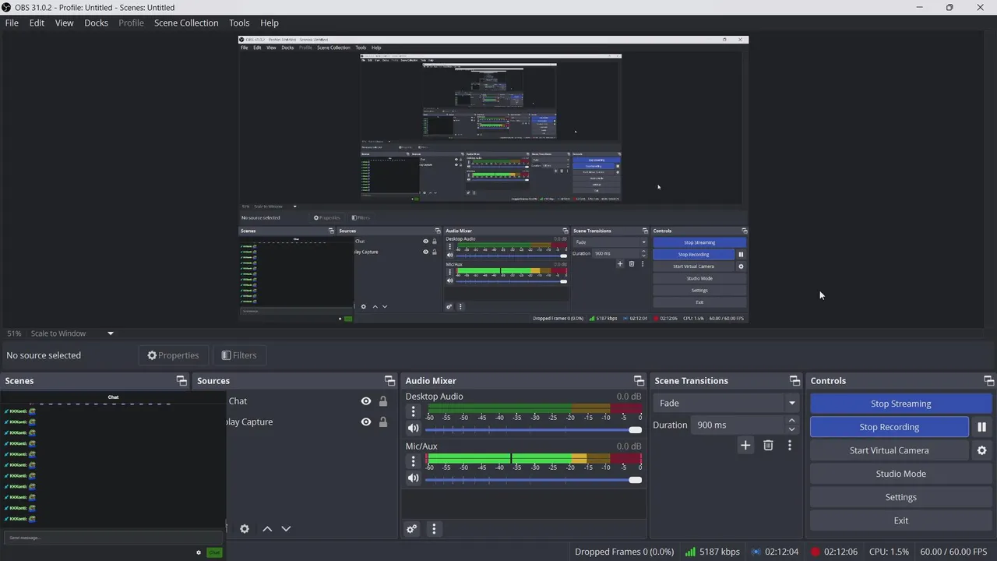The image size is (997, 561).
Task: Decrease transition duration
Action: coord(792,430)
